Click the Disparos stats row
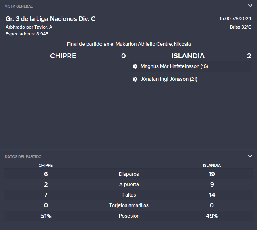The width and height of the screenshot is (257, 230). [128, 174]
